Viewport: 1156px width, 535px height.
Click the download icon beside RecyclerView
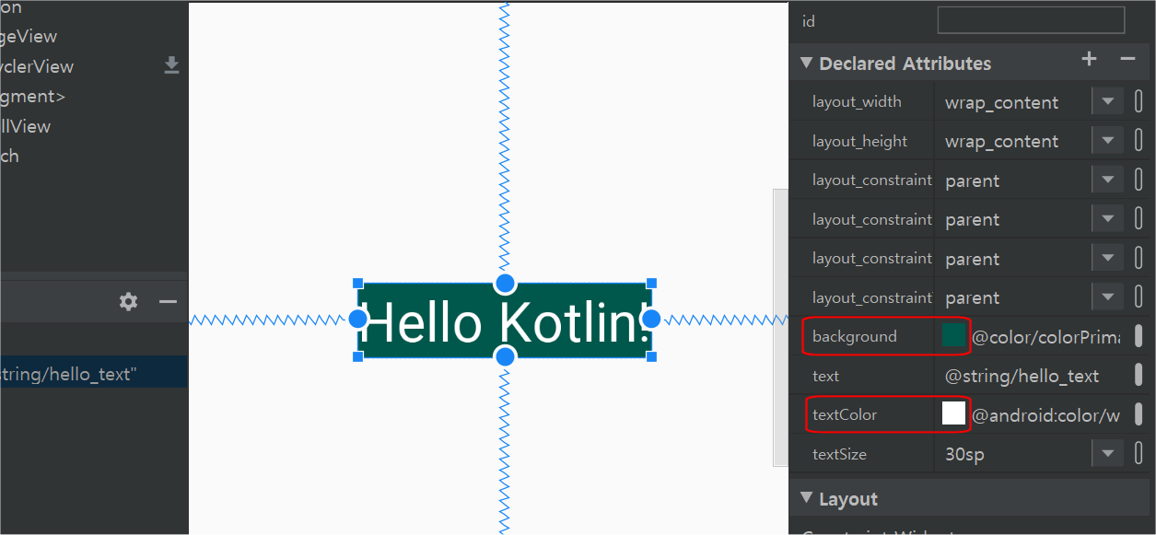[x=171, y=65]
